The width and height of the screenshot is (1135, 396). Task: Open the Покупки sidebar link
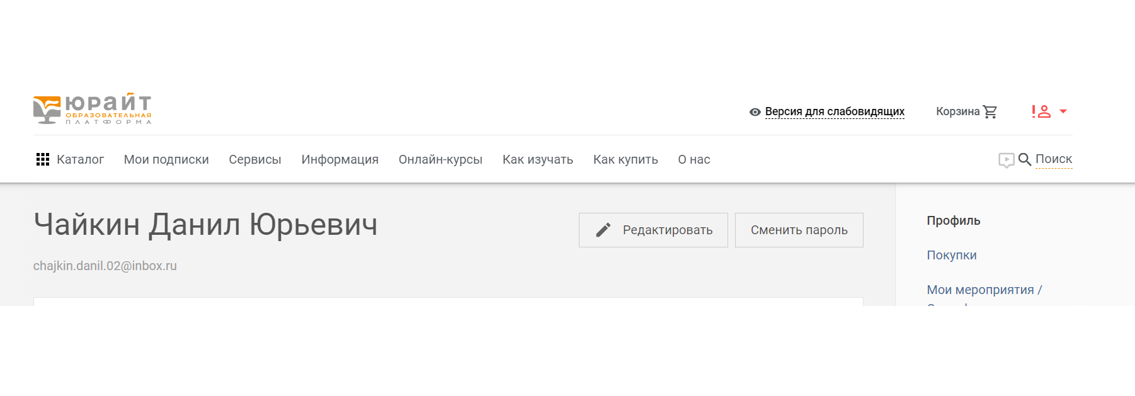coord(952,255)
